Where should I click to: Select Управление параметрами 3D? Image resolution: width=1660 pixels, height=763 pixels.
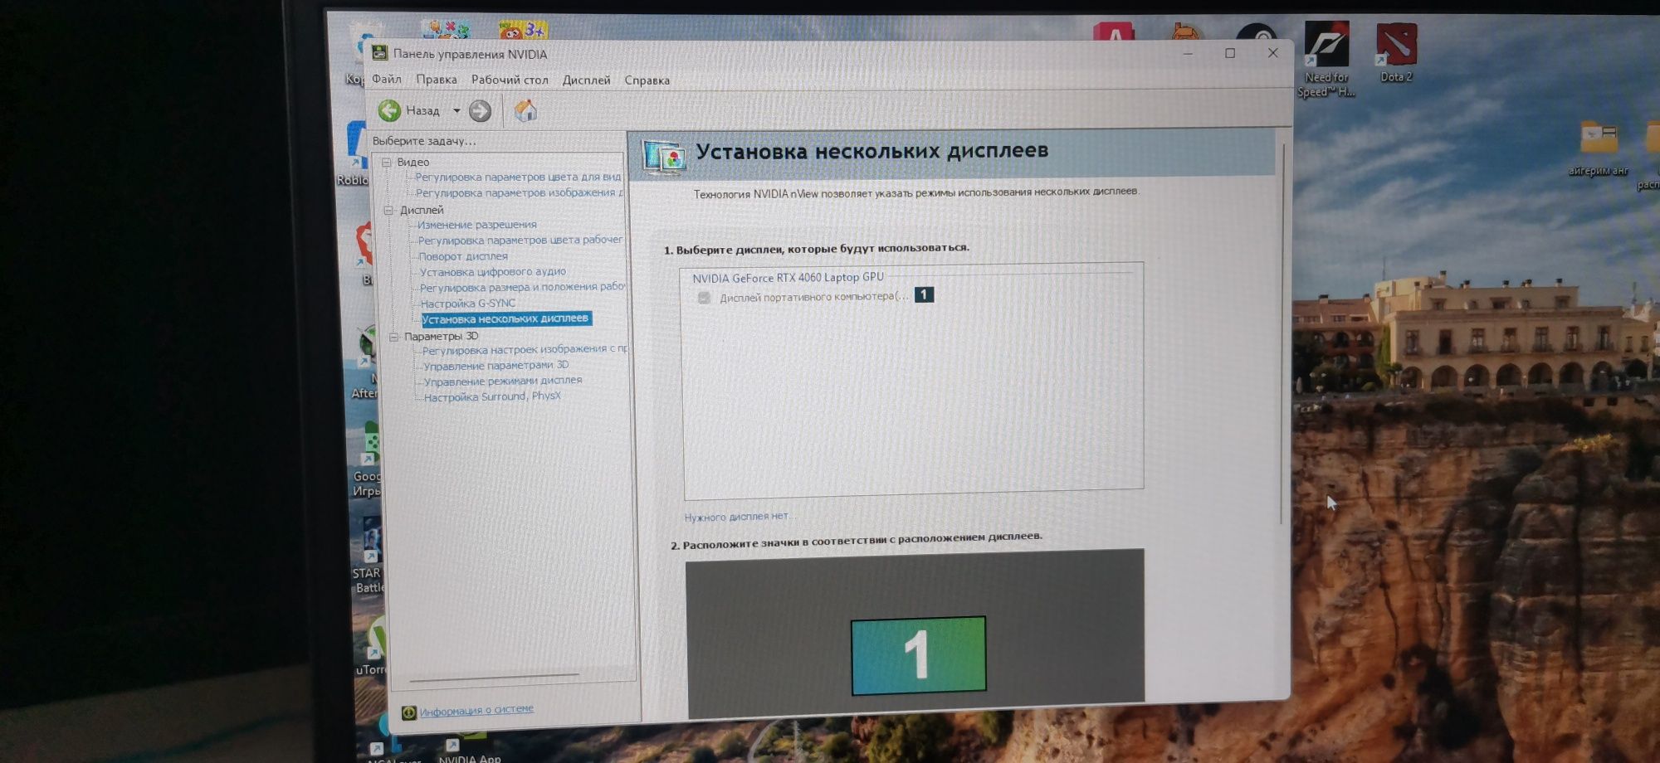(x=496, y=366)
